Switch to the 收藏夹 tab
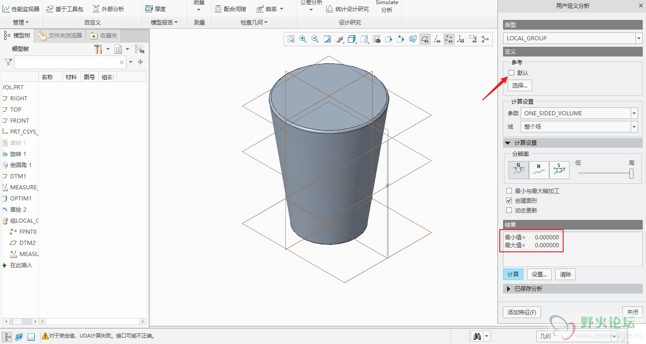 104,35
